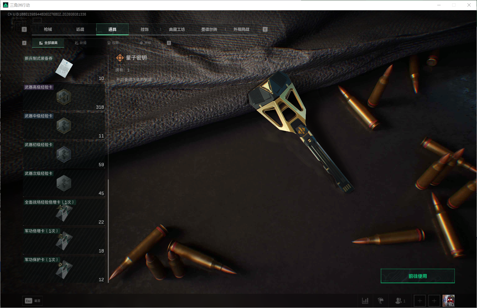This screenshot has width=477, height=308.
Task: Switch to the 枪械 tab
Action: [x=48, y=29]
